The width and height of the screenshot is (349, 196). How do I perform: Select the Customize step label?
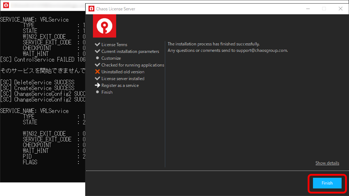pos(111,58)
